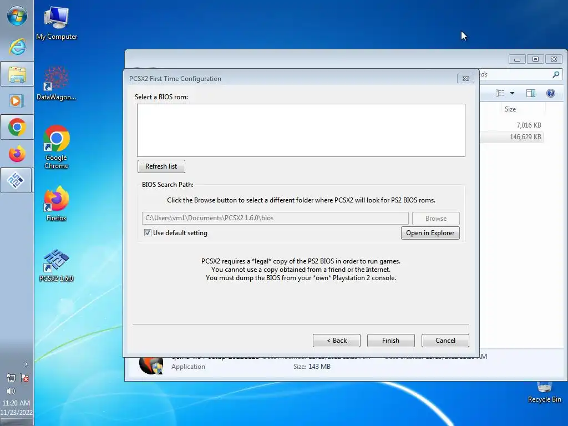Launch Windows Media Player from taskbar
The width and height of the screenshot is (568, 426).
pyautogui.click(x=17, y=101)
